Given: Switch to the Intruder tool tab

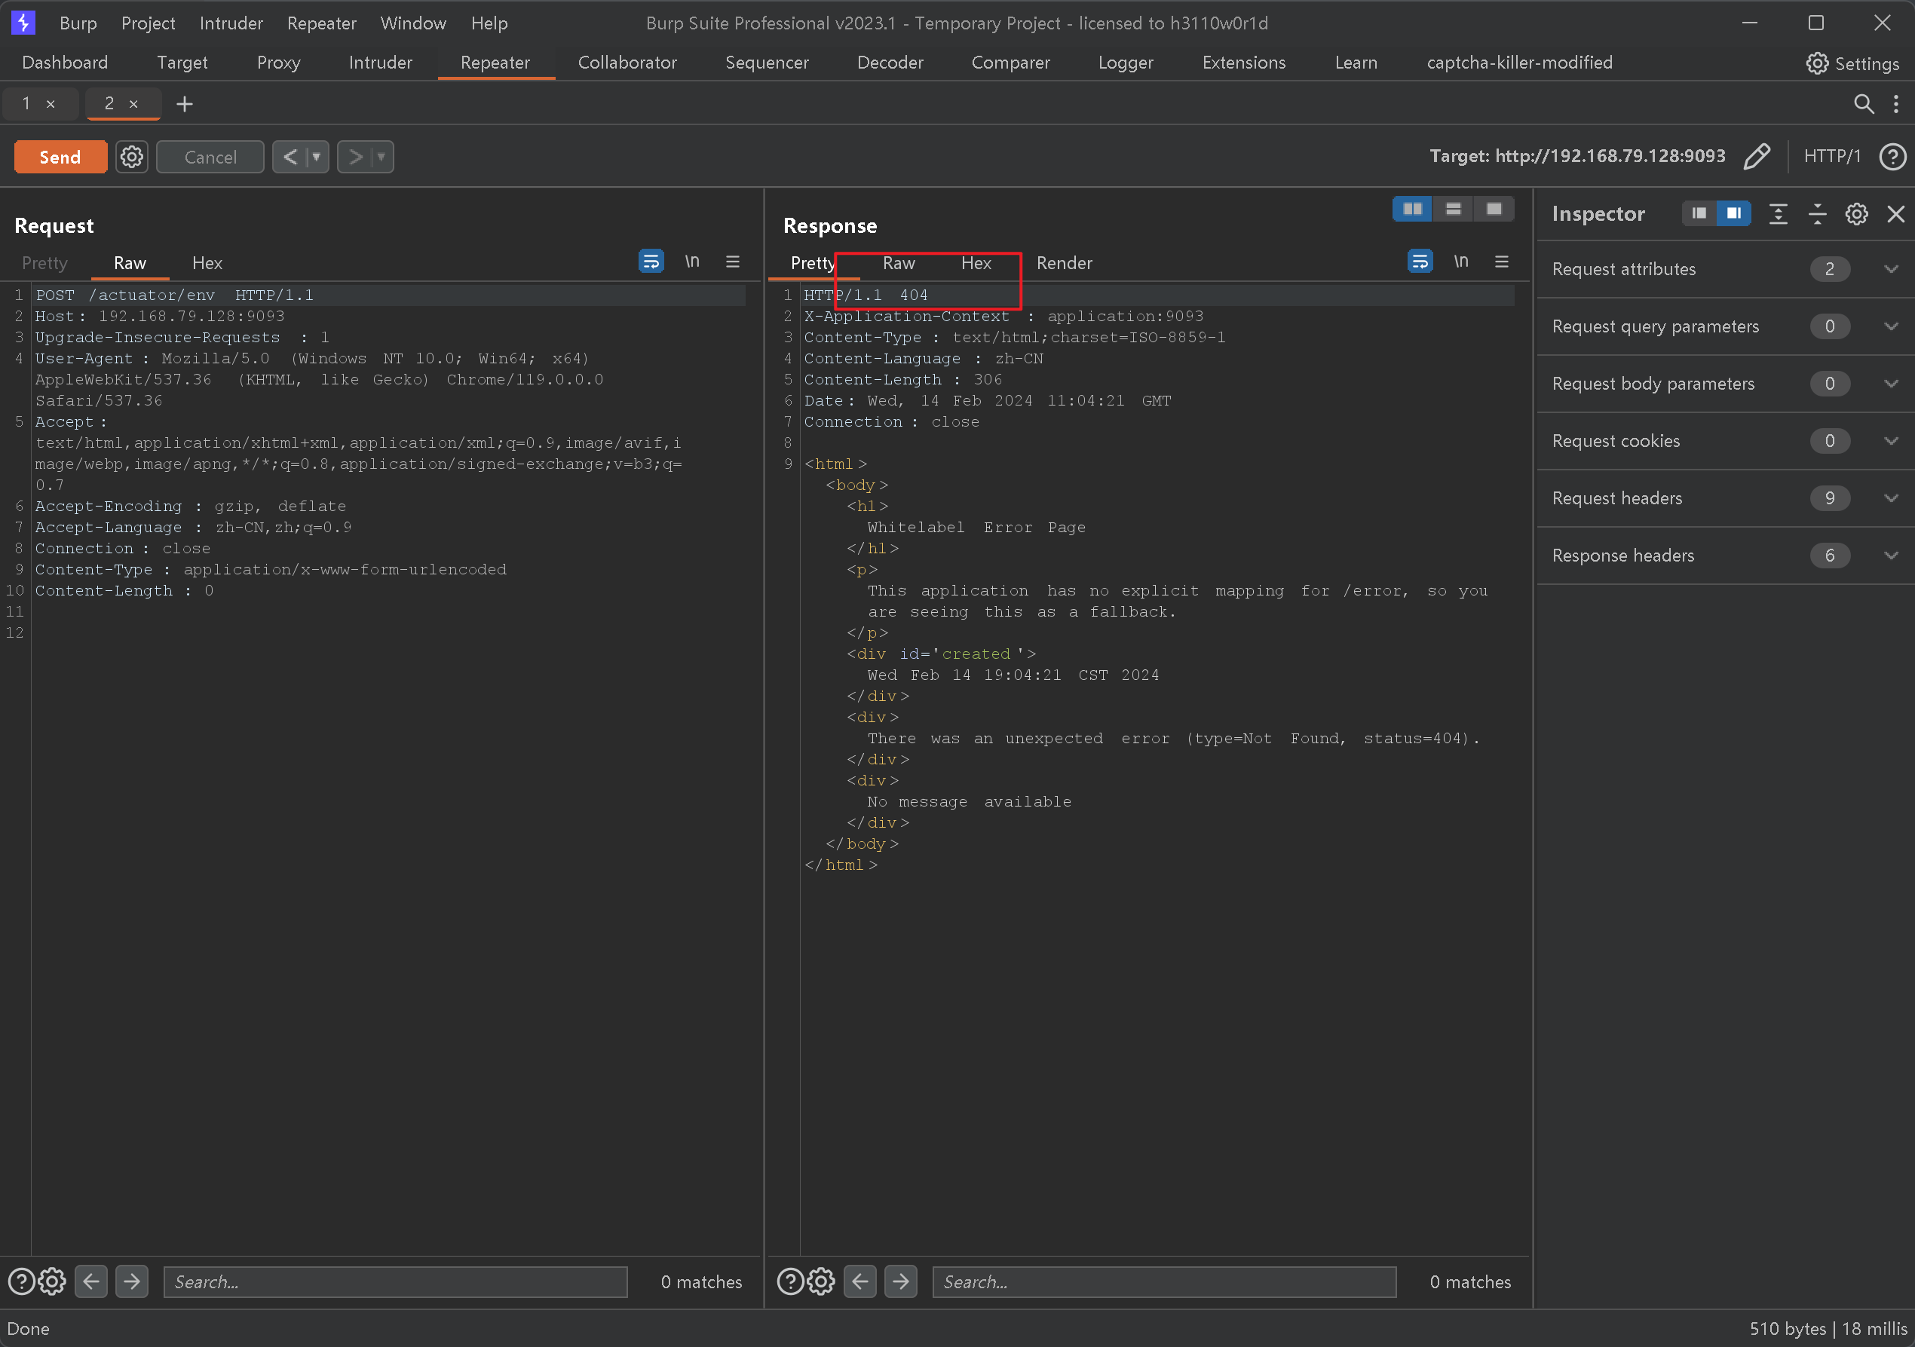Looking at the screenshot, I should coord(380,63).
